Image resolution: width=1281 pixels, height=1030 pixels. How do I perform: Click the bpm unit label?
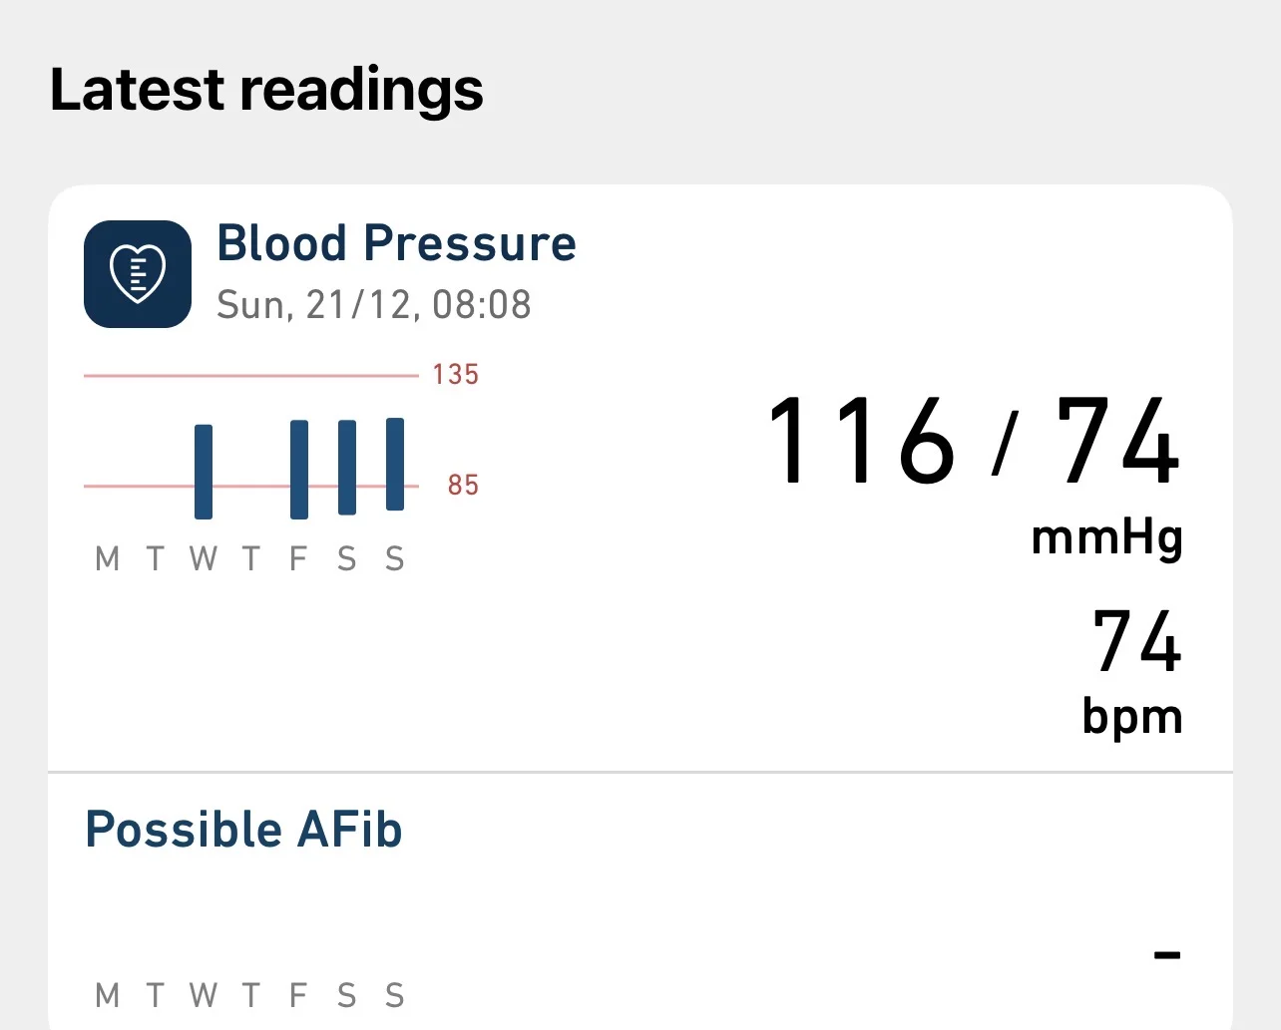(1132, 717)
